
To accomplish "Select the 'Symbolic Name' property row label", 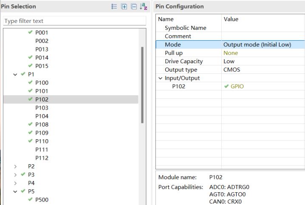I will click(185, 28).
